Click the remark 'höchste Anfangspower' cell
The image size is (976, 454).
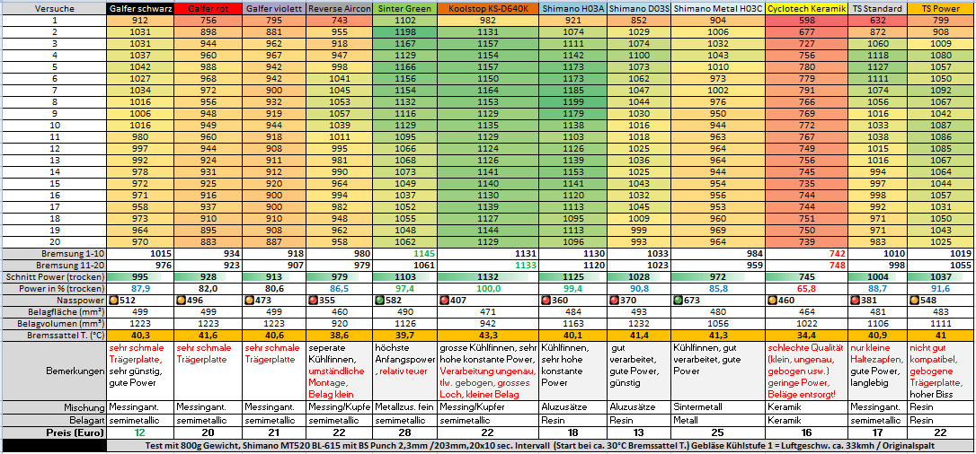point(404,371)
